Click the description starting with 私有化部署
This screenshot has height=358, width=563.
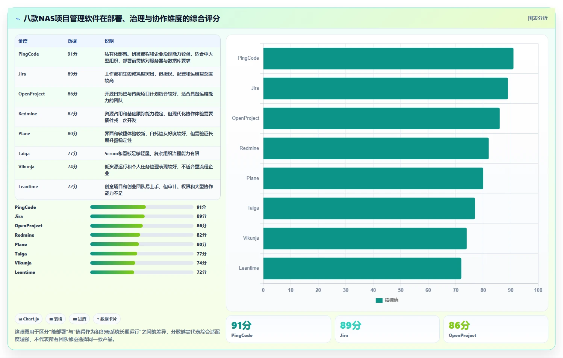point(159,57)
